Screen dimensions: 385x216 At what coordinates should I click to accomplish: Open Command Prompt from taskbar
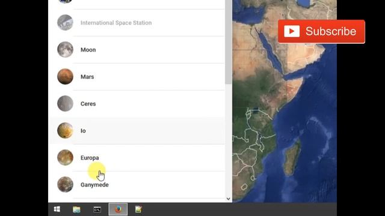(x=97, y=209)
